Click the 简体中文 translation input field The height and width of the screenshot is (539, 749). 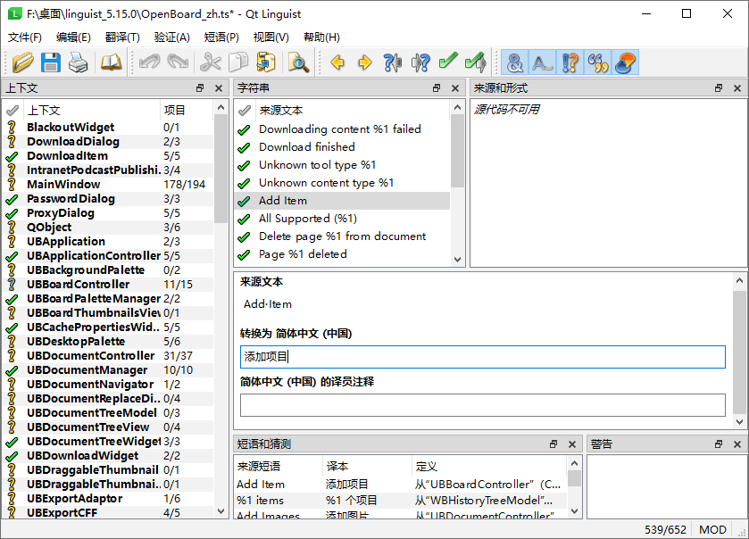(482, 357)
